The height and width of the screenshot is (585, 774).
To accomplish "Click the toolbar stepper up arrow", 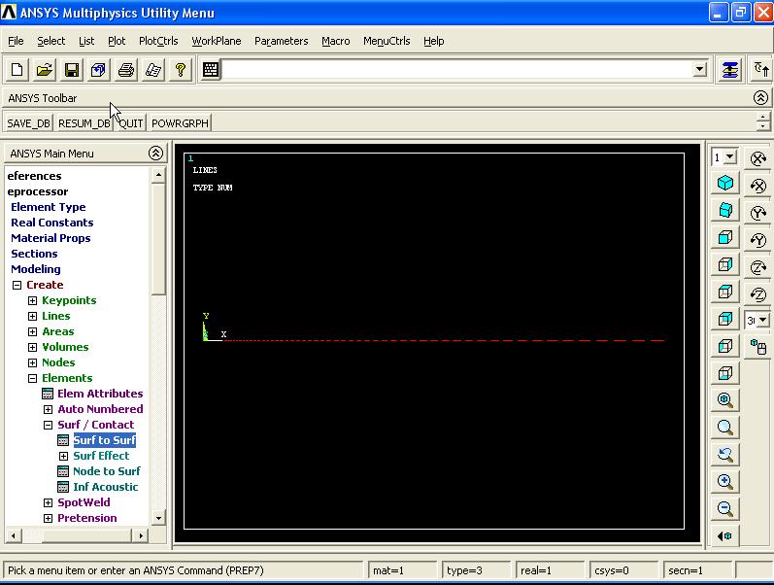I will [763, 118].
